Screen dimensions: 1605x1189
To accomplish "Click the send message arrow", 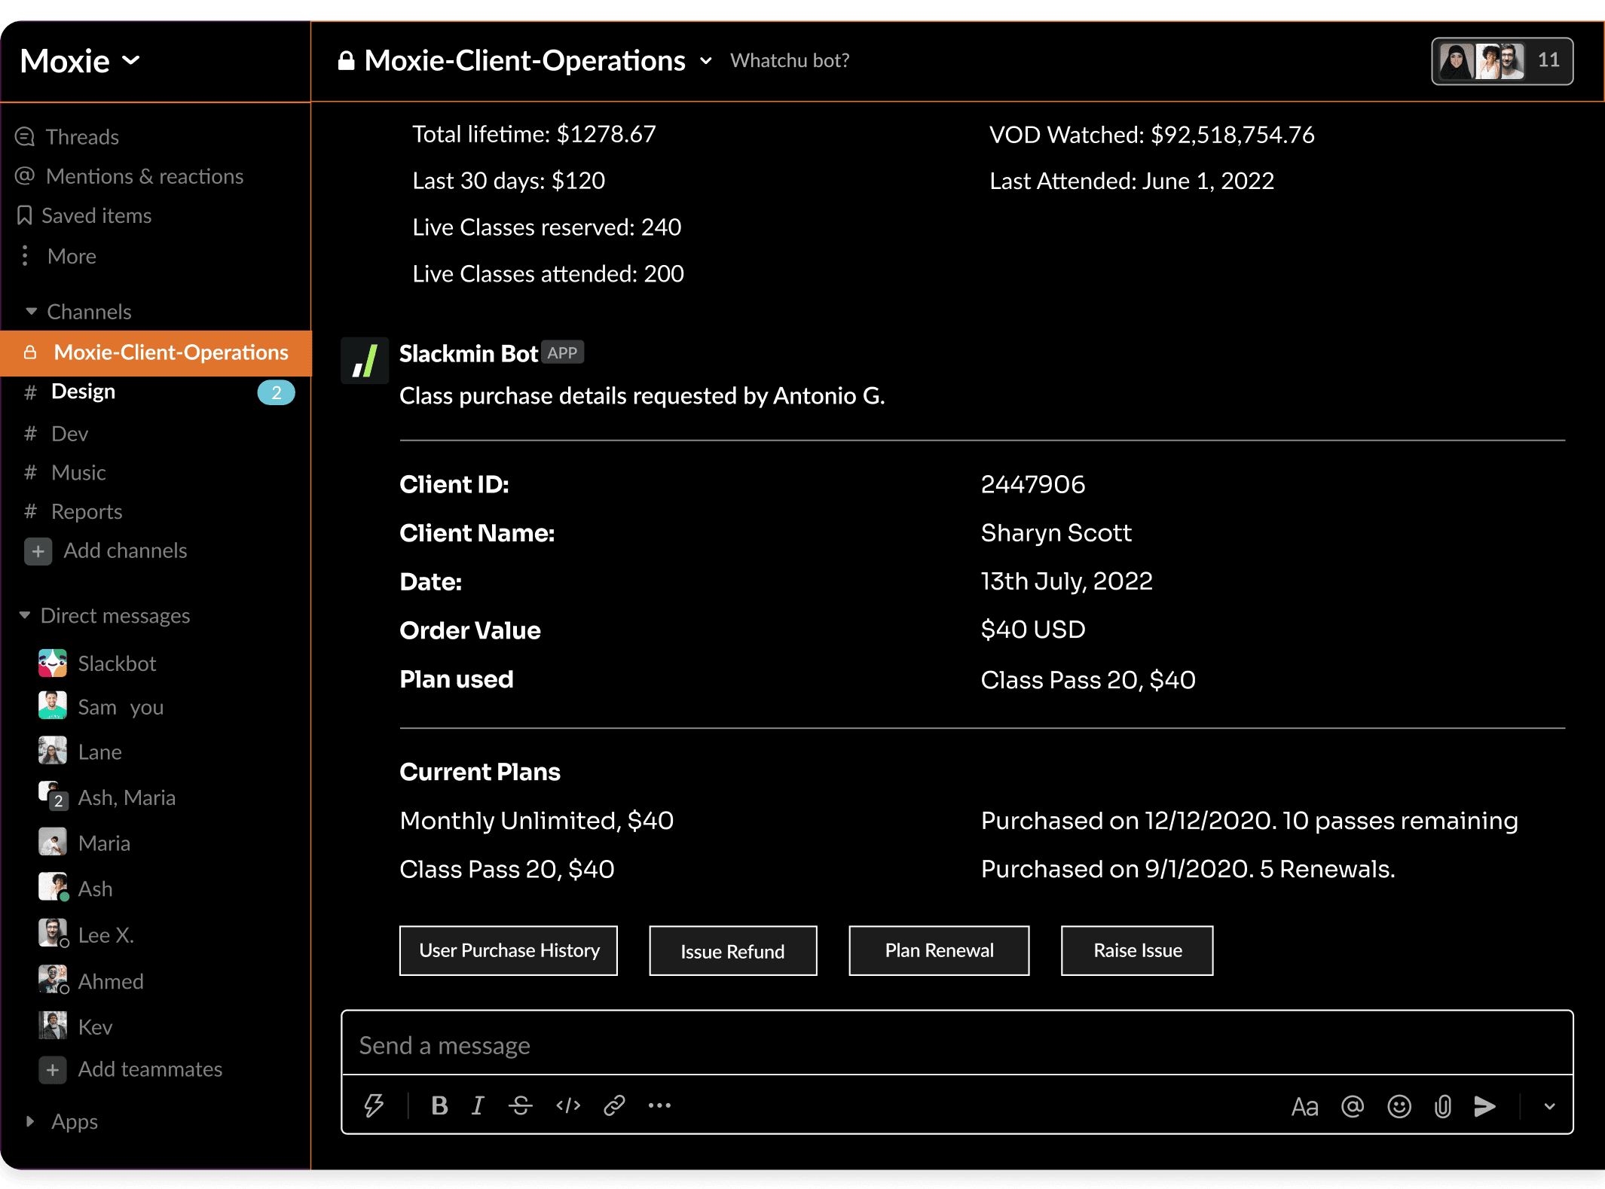I will point(1484,1106).
